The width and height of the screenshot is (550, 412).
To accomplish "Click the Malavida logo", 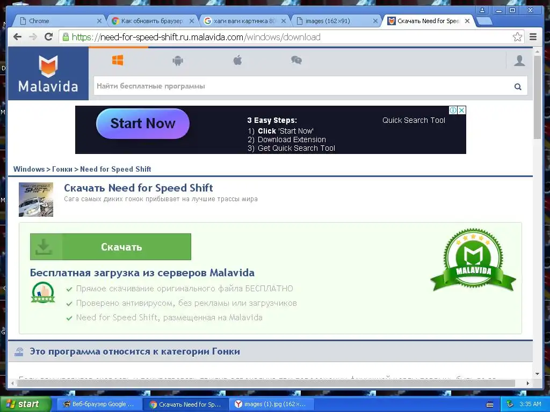I will 48,73.
